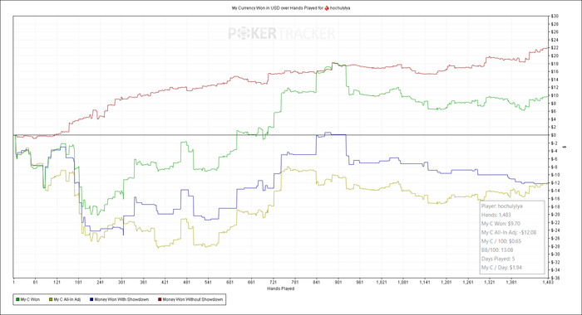Click the My C / Day: $1.94 stat
This screenshot has width=582, height=315.
pos(501,267)
